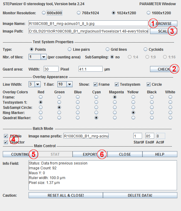Set Frame color to White
The height and width of the screenshot is (211, 181).
pyautogui.click(x=170, y=97)
